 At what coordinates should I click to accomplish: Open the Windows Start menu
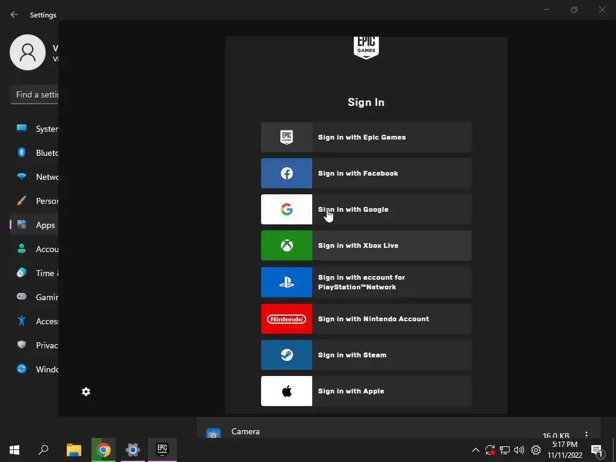click(x=14, y=450)
